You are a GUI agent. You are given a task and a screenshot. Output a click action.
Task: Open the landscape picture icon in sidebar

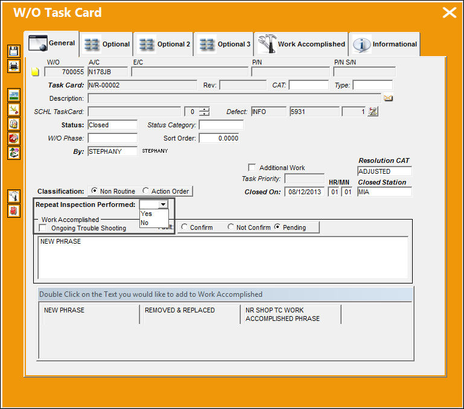14,95
